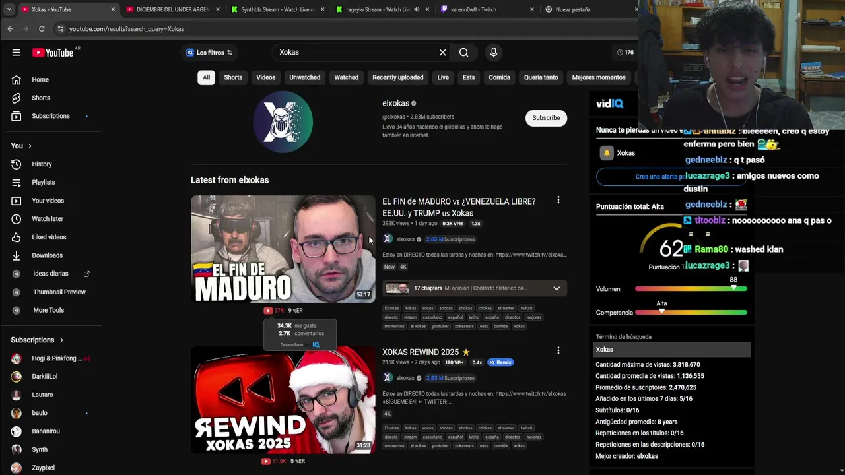Click the Volumen score slider bar

pos(691,289)
